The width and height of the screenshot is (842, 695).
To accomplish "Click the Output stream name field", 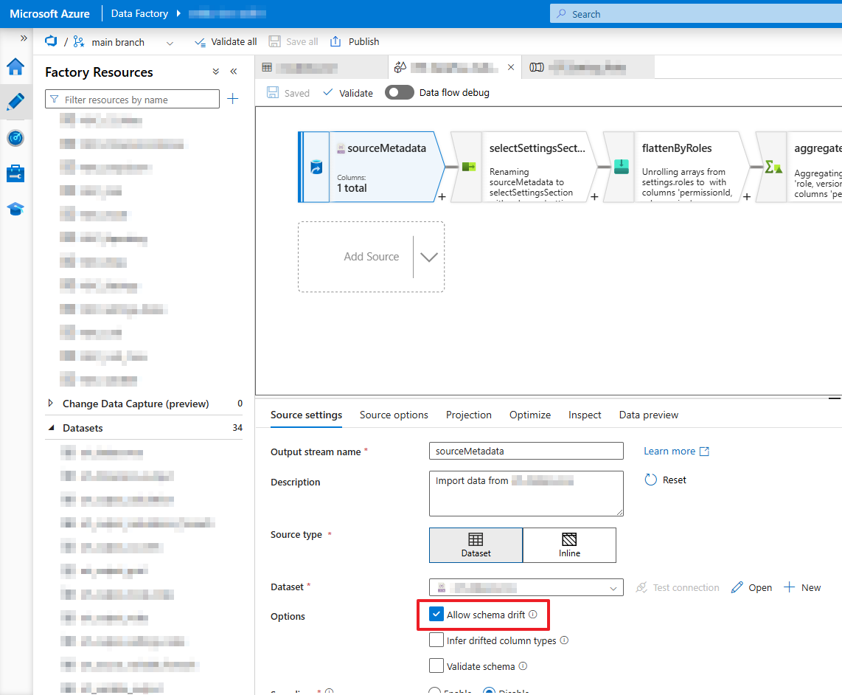I will 526,451.
